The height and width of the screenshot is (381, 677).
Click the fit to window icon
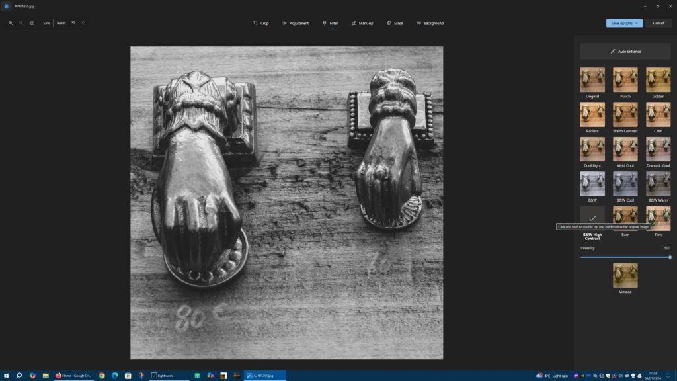click(x=32, y=23)
